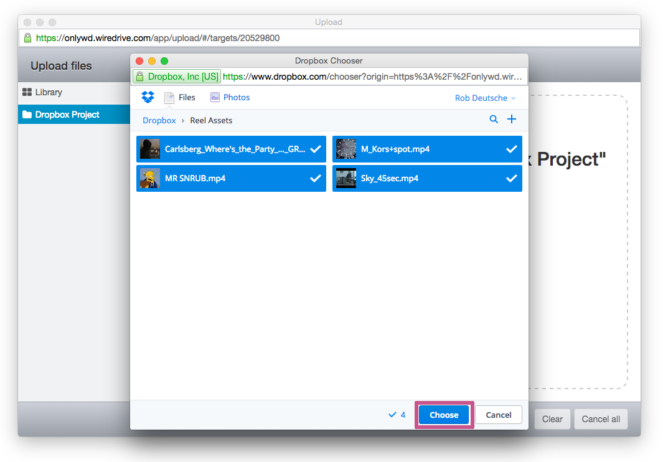Click the plus icon to create new folder
This screenshot has width=663, height=462.
[x=512, y=119]
